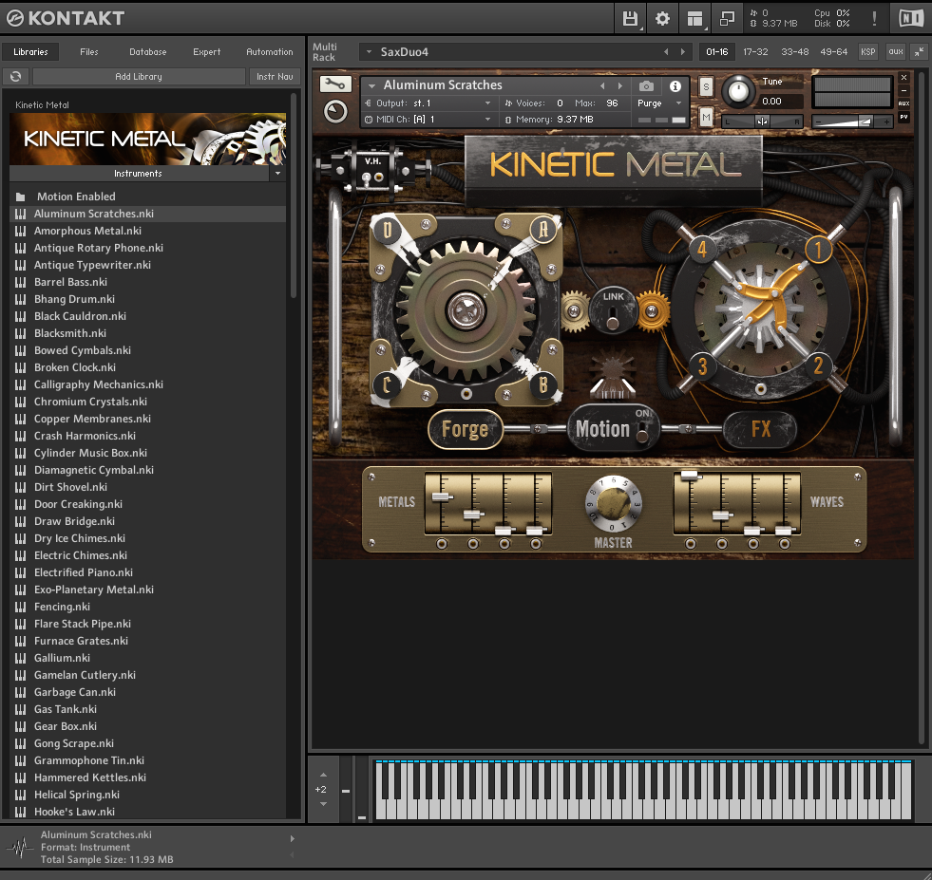Click the Instr Nav button
This screenshot has height=880, width=932.
[275, 76]
